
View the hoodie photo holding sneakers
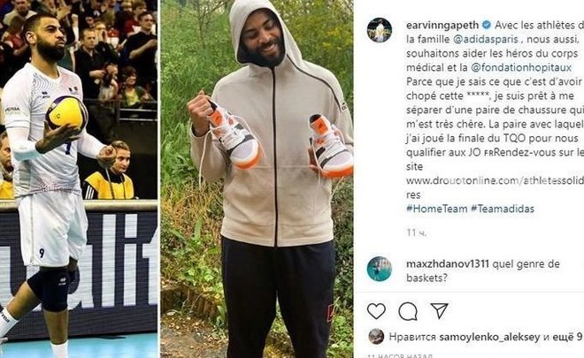click(x=257, y=179)
